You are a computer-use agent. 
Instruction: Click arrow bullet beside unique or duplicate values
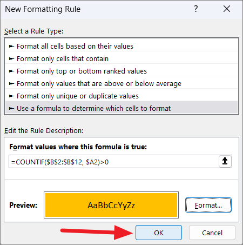(11, 96)
